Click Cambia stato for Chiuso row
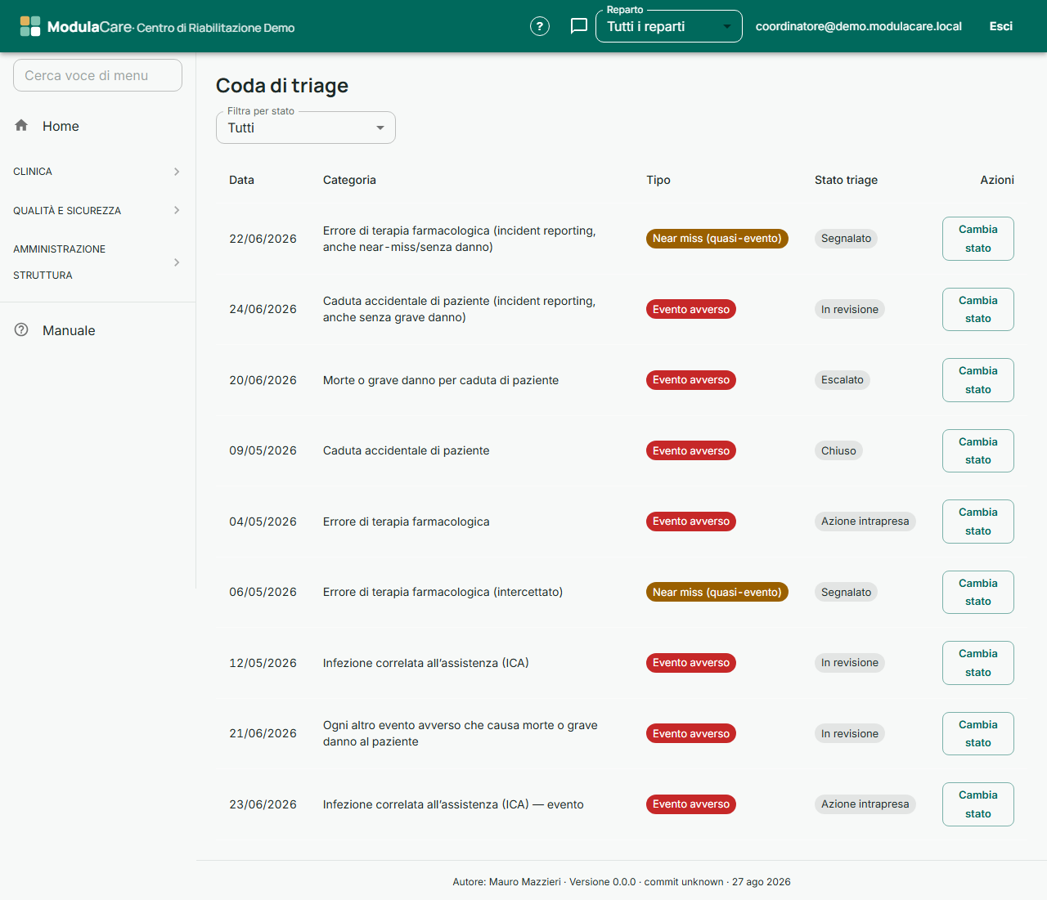This screenshot has height=900, width=1047. pos(978,450)
